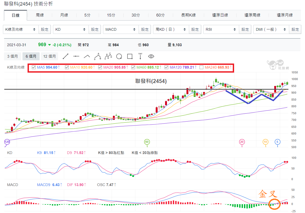Open the 周KD(日) indicator dropdown
305x213 pixels.
point(171,29)
